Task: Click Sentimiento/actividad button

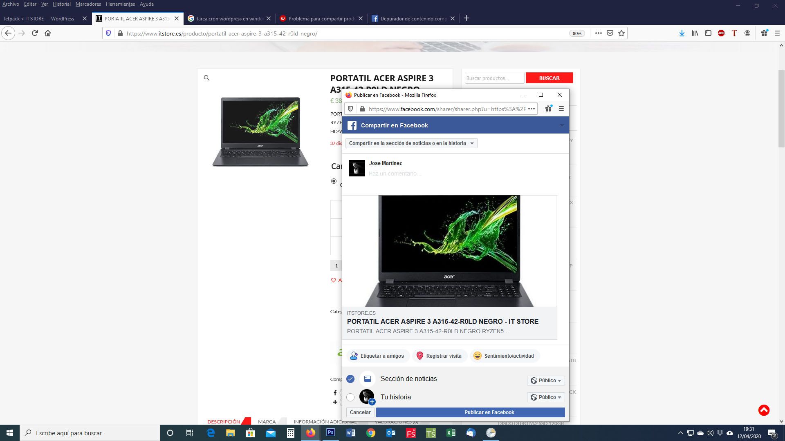Action: click(x=505, y=356)
